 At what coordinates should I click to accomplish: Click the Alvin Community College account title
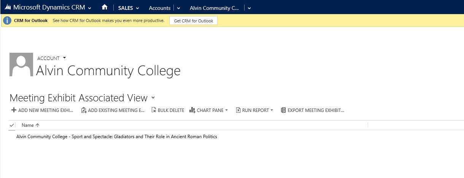108,71
